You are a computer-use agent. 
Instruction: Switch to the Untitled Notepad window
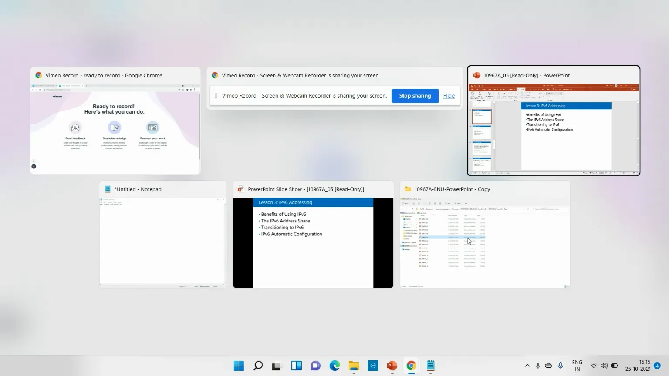(163, 234)
